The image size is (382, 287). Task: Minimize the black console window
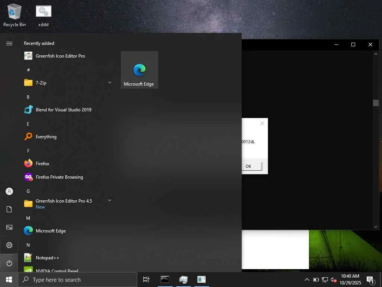[336, 44]
